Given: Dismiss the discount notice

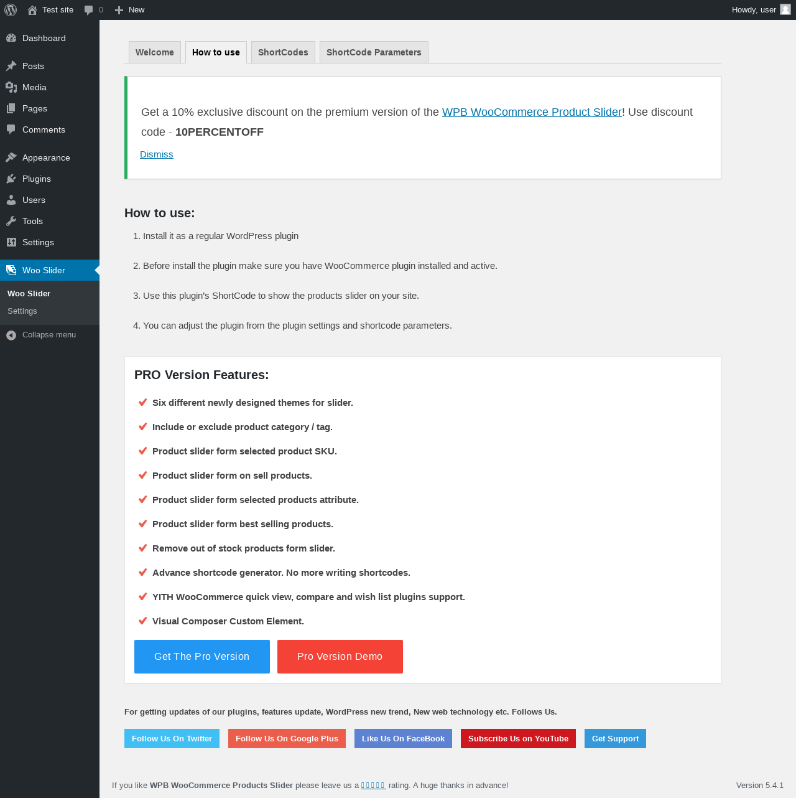Looking at the screenshot, I should (x=157, y=154).
